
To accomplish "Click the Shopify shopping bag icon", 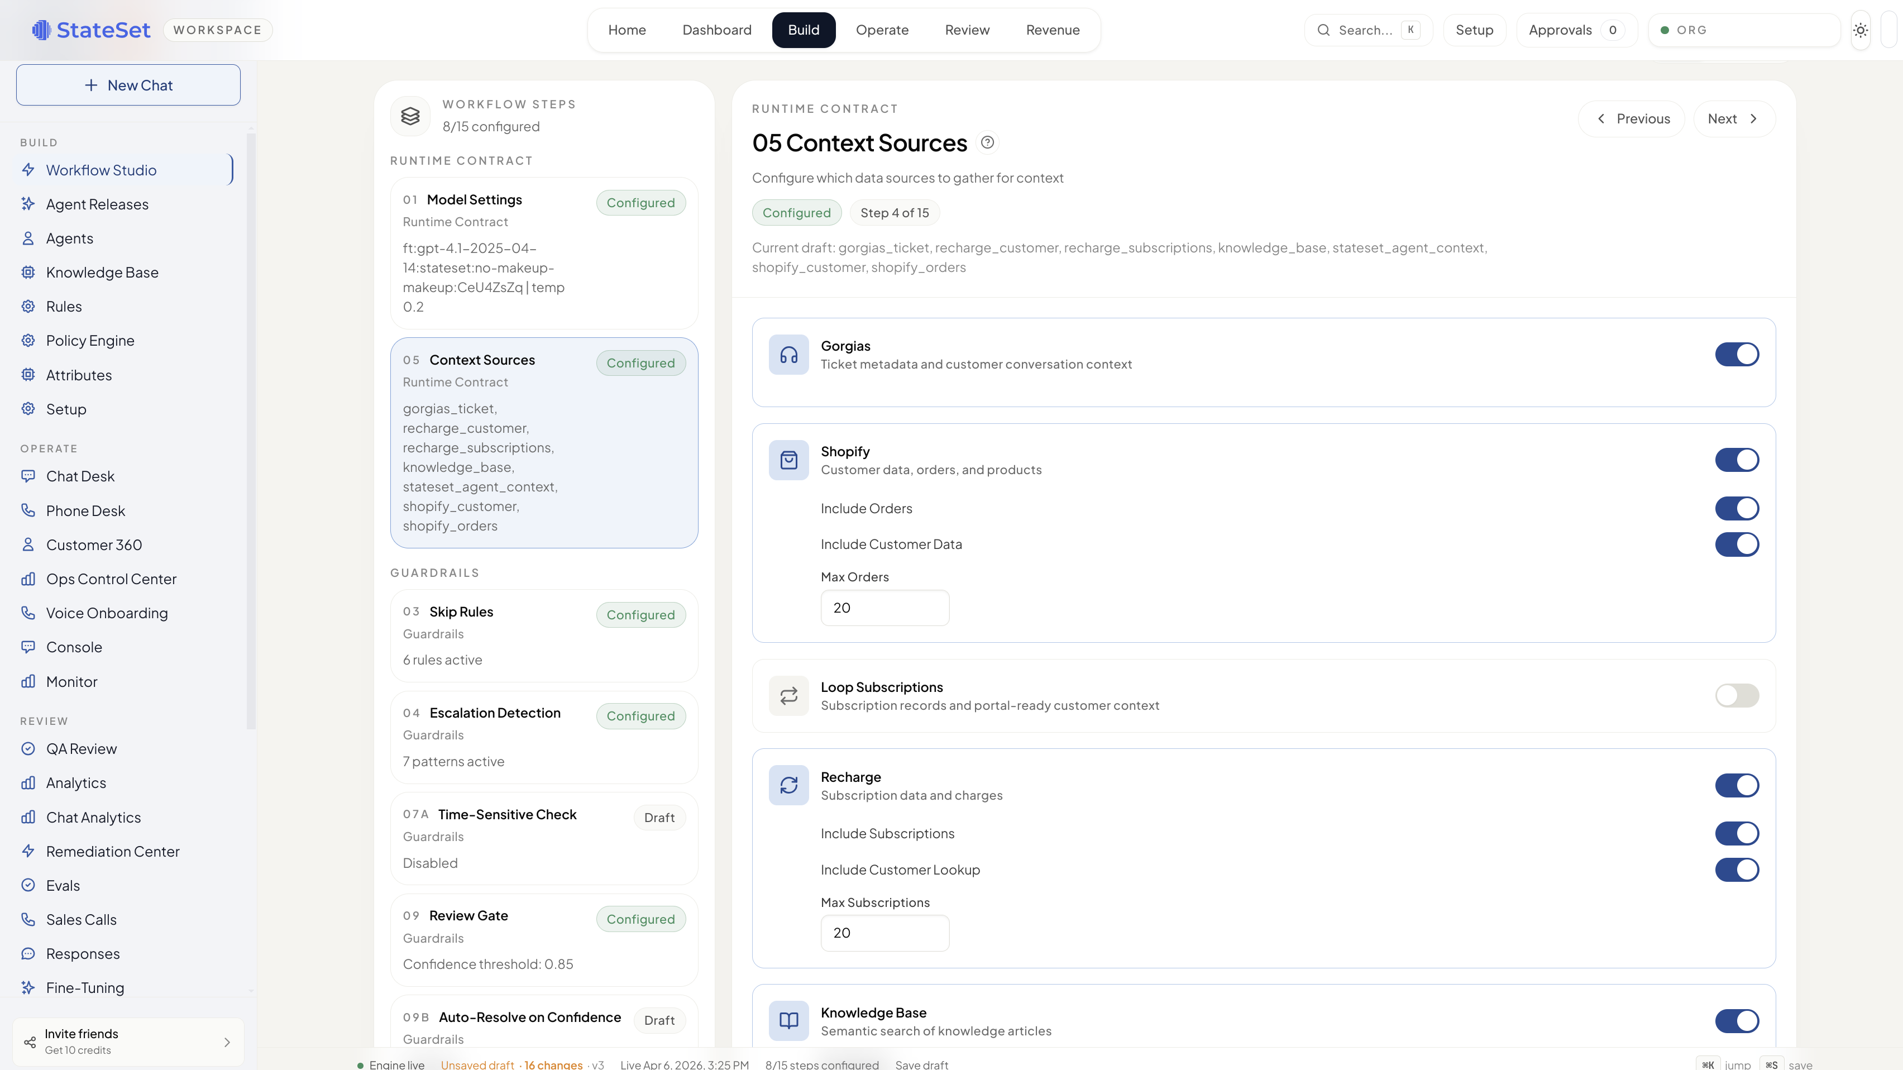I will [x=788, y=460].
